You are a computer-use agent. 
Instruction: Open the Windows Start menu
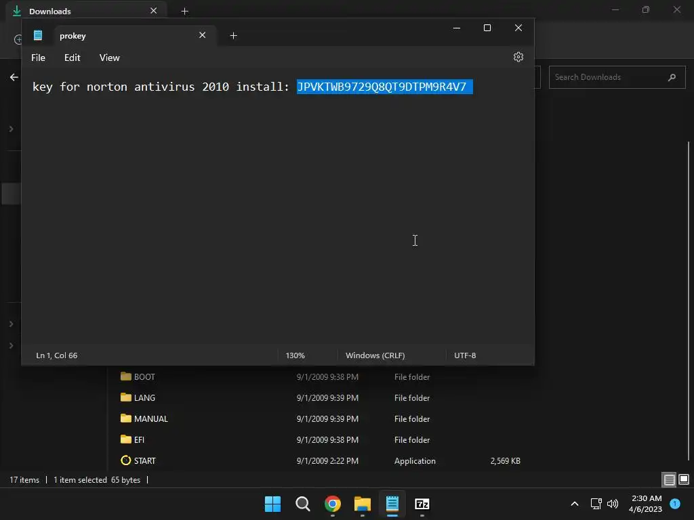272,504
